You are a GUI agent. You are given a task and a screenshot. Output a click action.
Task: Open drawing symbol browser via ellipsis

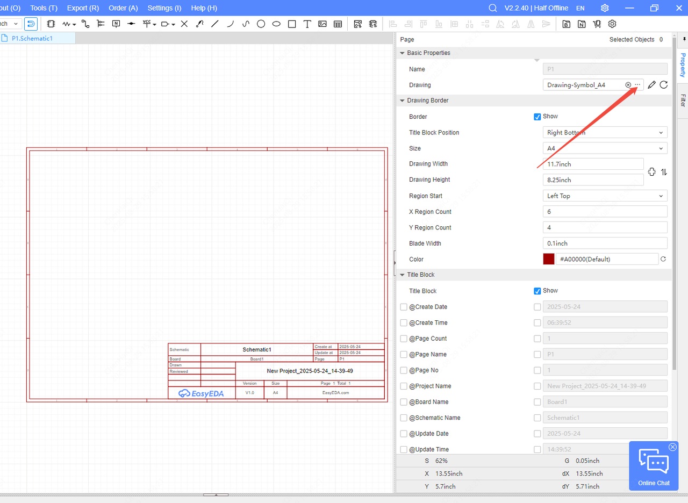tap(637, 85)
